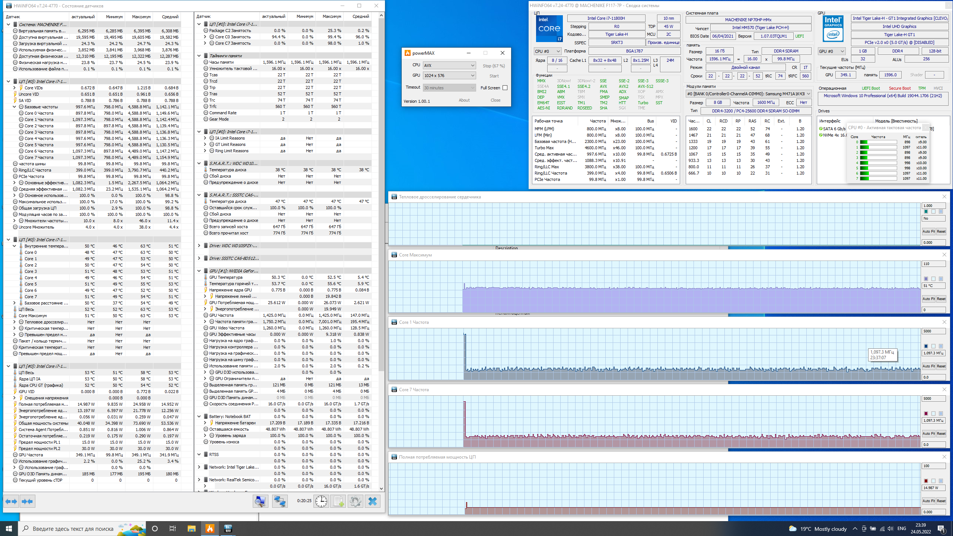
Task: Click the Датчик column header on left
Action: [36, 17]
